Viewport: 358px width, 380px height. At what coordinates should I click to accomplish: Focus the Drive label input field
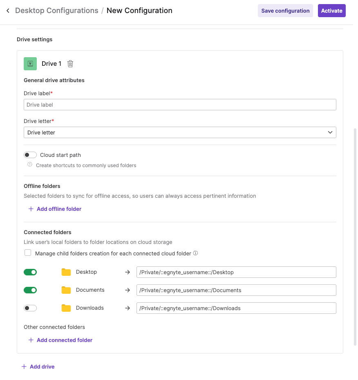(180, 105)
